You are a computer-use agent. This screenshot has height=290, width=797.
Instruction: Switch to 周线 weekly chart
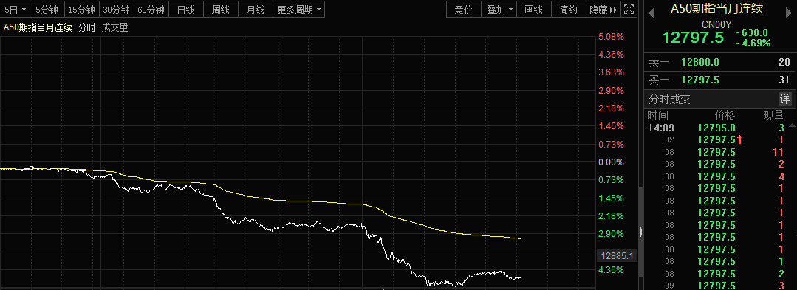coord(220,10)
